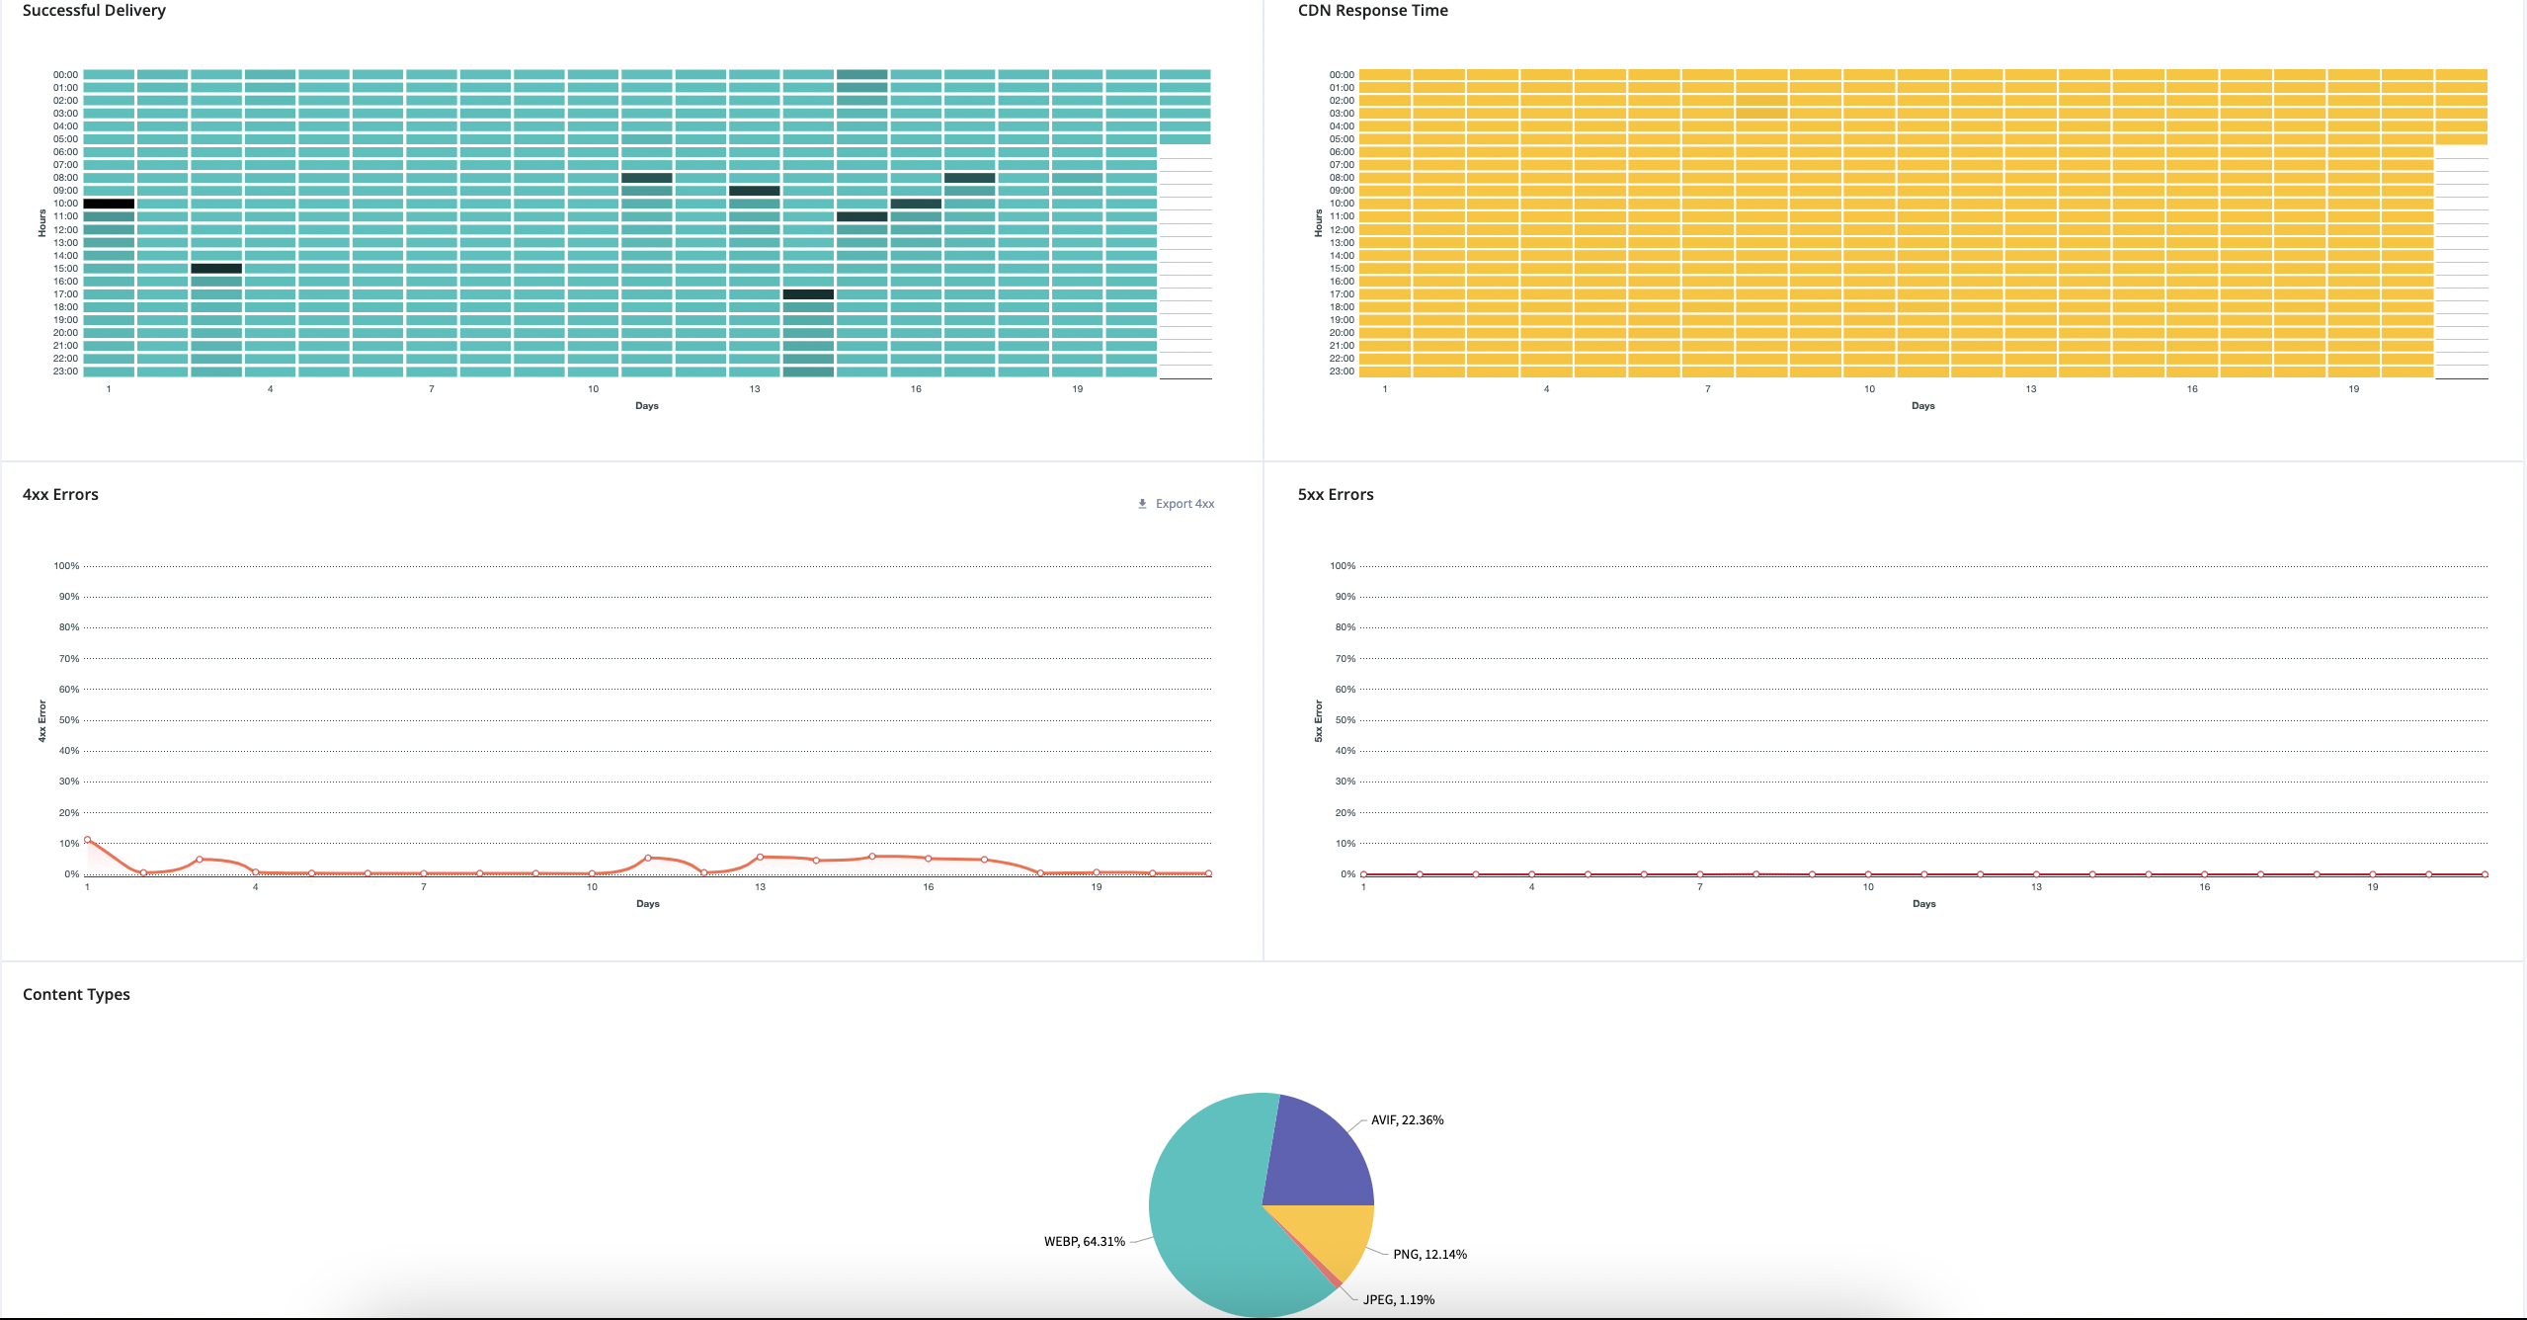
Task: Click the black 10:00 cell on day 1
Action: pos(109,204)
